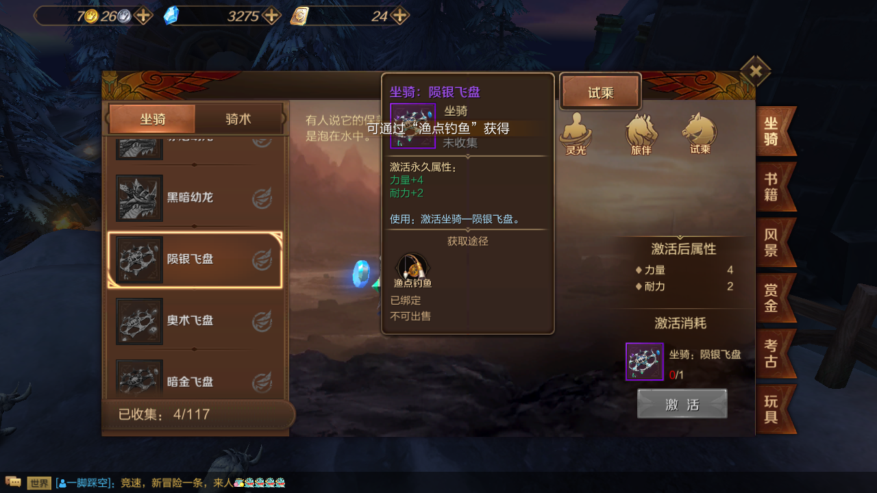This screenshot has width=877, height=493.
Task: Click the 渔点钓鱼 fishing source icon
Action: pyautogui.click(x=412, y=270)
